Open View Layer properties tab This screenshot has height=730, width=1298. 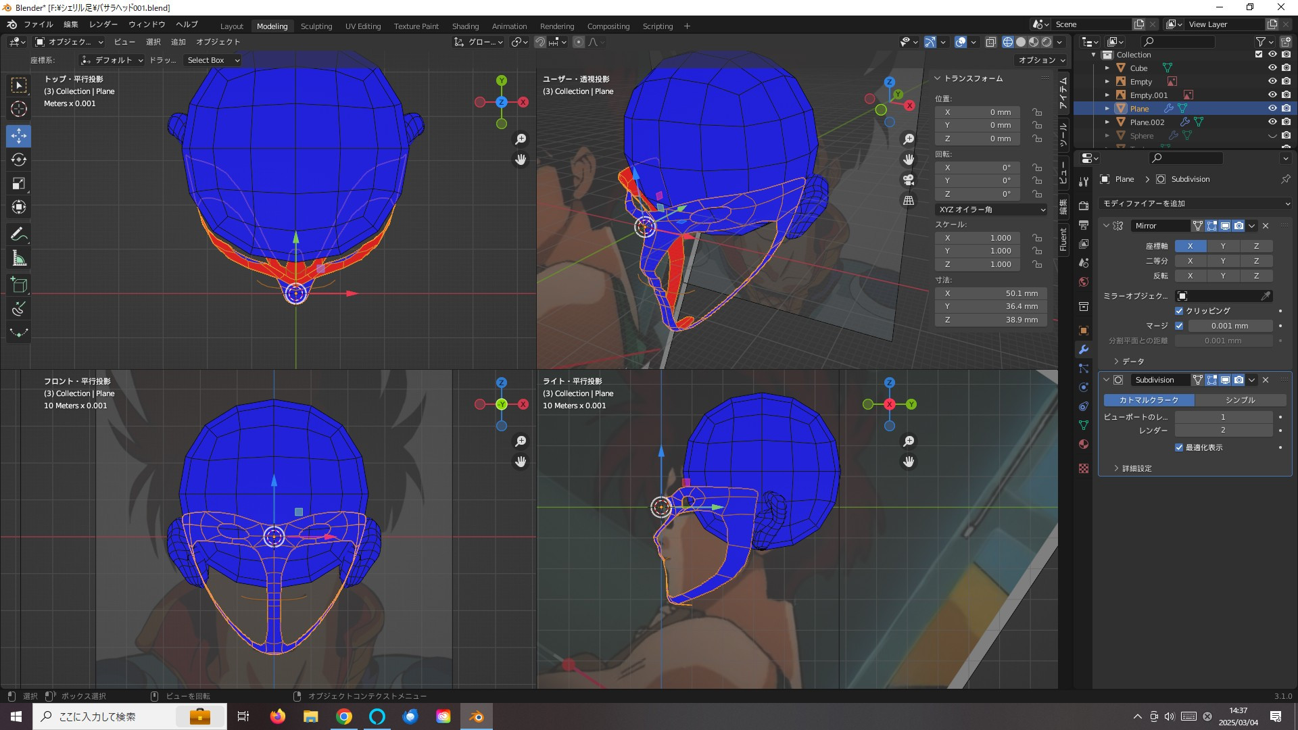pos(1084,243)
